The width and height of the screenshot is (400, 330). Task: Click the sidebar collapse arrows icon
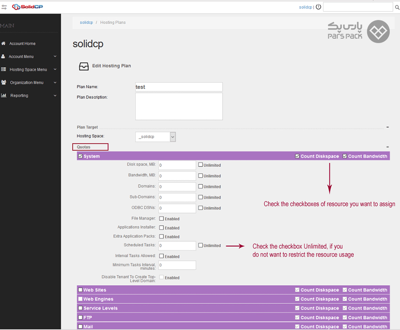[4, 7]
